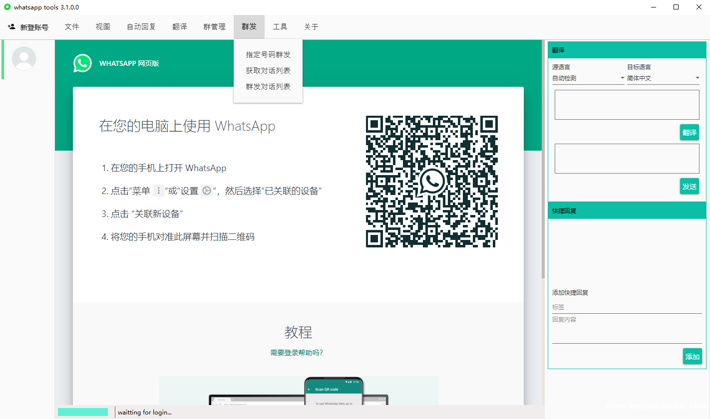Click the vertical scrollbar of web view

pos(543,160)
